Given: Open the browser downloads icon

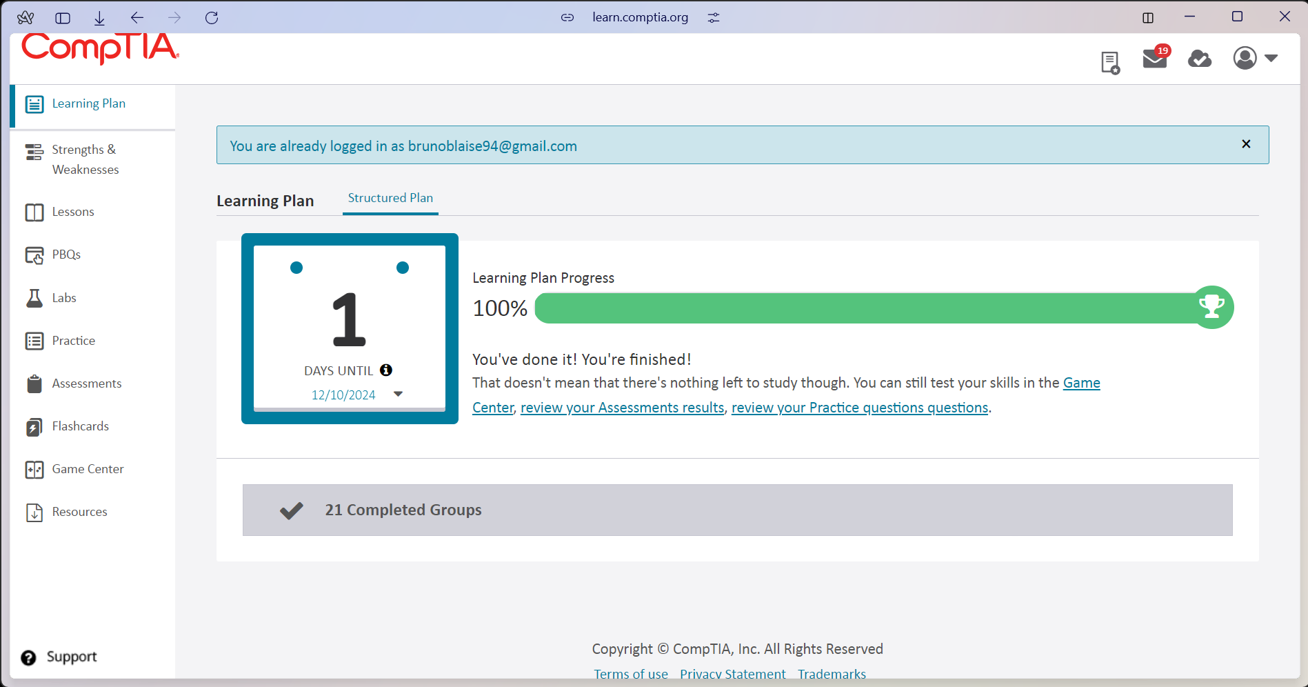Looking at the screenshot, I should pos(99,18).
